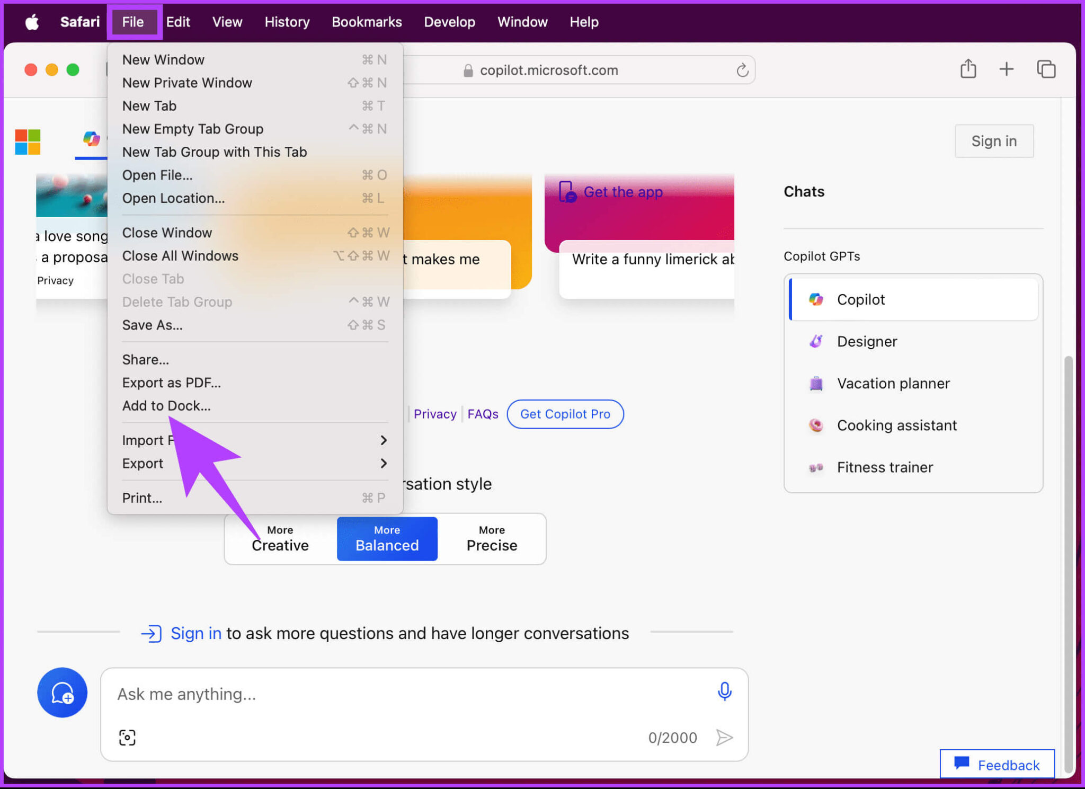
Task: Click the add image screenshot icon
Action: tap(127, 737)
